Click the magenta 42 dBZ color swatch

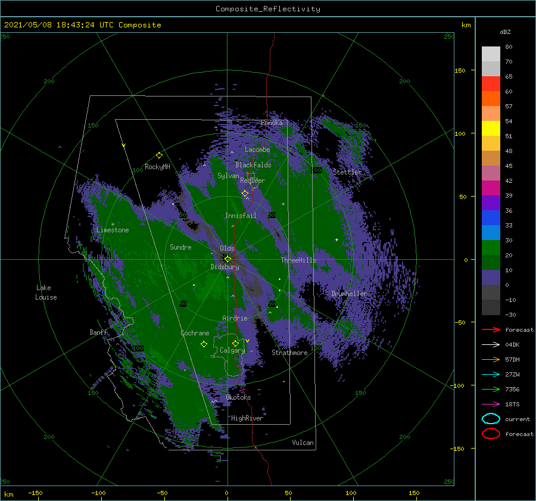[491, 188]
